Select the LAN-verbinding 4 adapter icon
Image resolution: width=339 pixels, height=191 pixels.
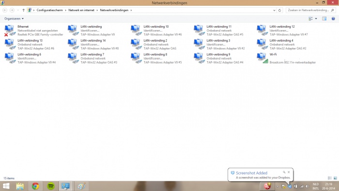click(262, 44)
